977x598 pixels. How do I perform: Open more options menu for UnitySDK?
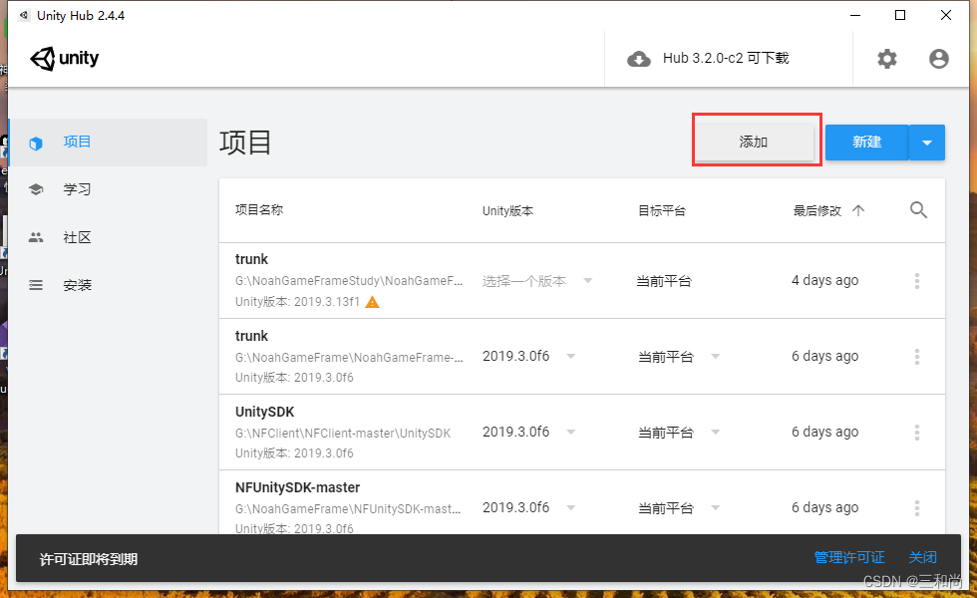point(916,433)
